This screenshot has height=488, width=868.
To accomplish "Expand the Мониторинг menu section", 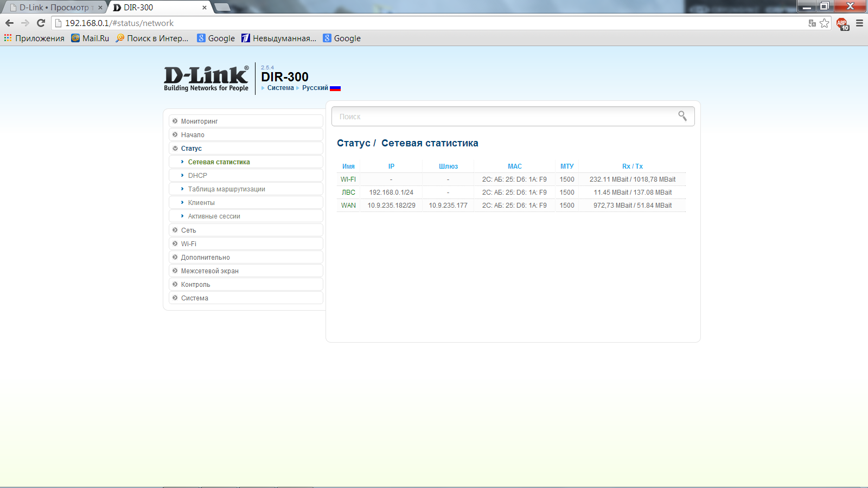I will coord(246,121).
